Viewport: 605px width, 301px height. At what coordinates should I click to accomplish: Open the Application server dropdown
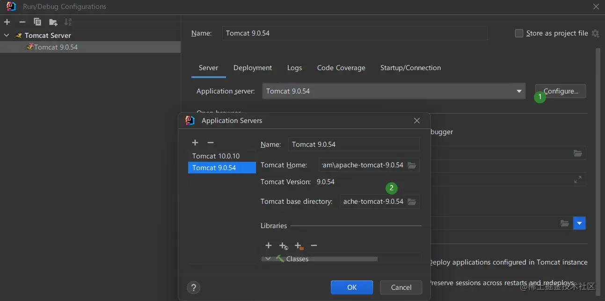click(x=394, y=91)
